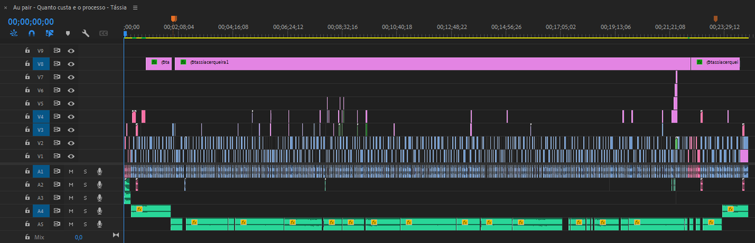Mute audio track A5
755x243 pixels.
click(x=71, y=224)
